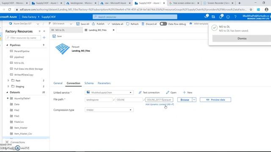Collapse the Pipelines tree section
The height and width of the screenshot is (152, 271).
(x=7, y=45)
